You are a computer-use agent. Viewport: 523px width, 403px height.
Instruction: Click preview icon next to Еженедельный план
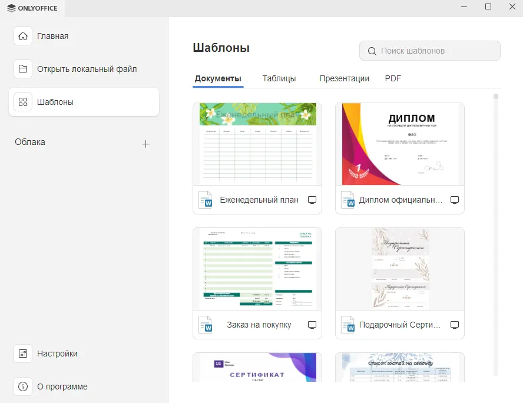coord(312,200)
